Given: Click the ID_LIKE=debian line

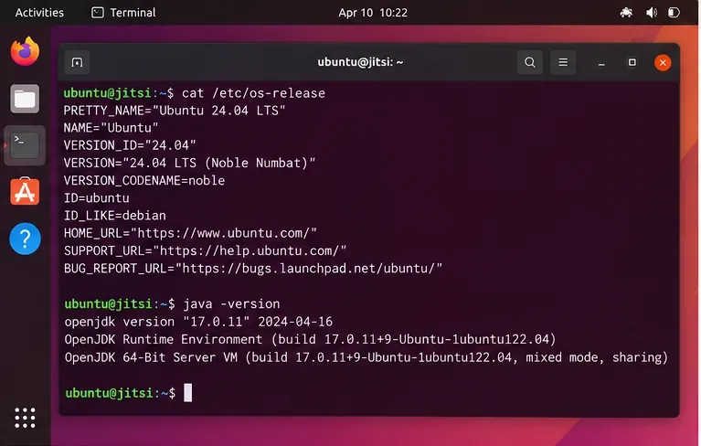Looking at the screenshot, I should [115, 216].
